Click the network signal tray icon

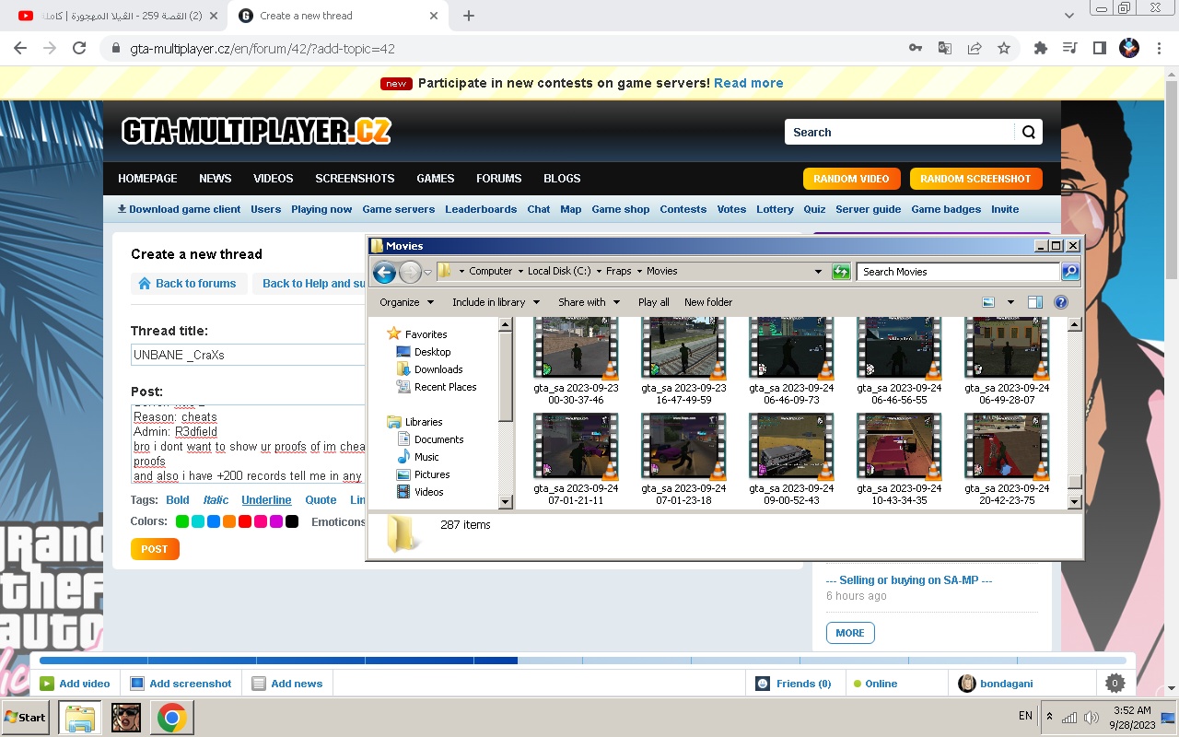pyautogui.click(x=1069, y=717)
